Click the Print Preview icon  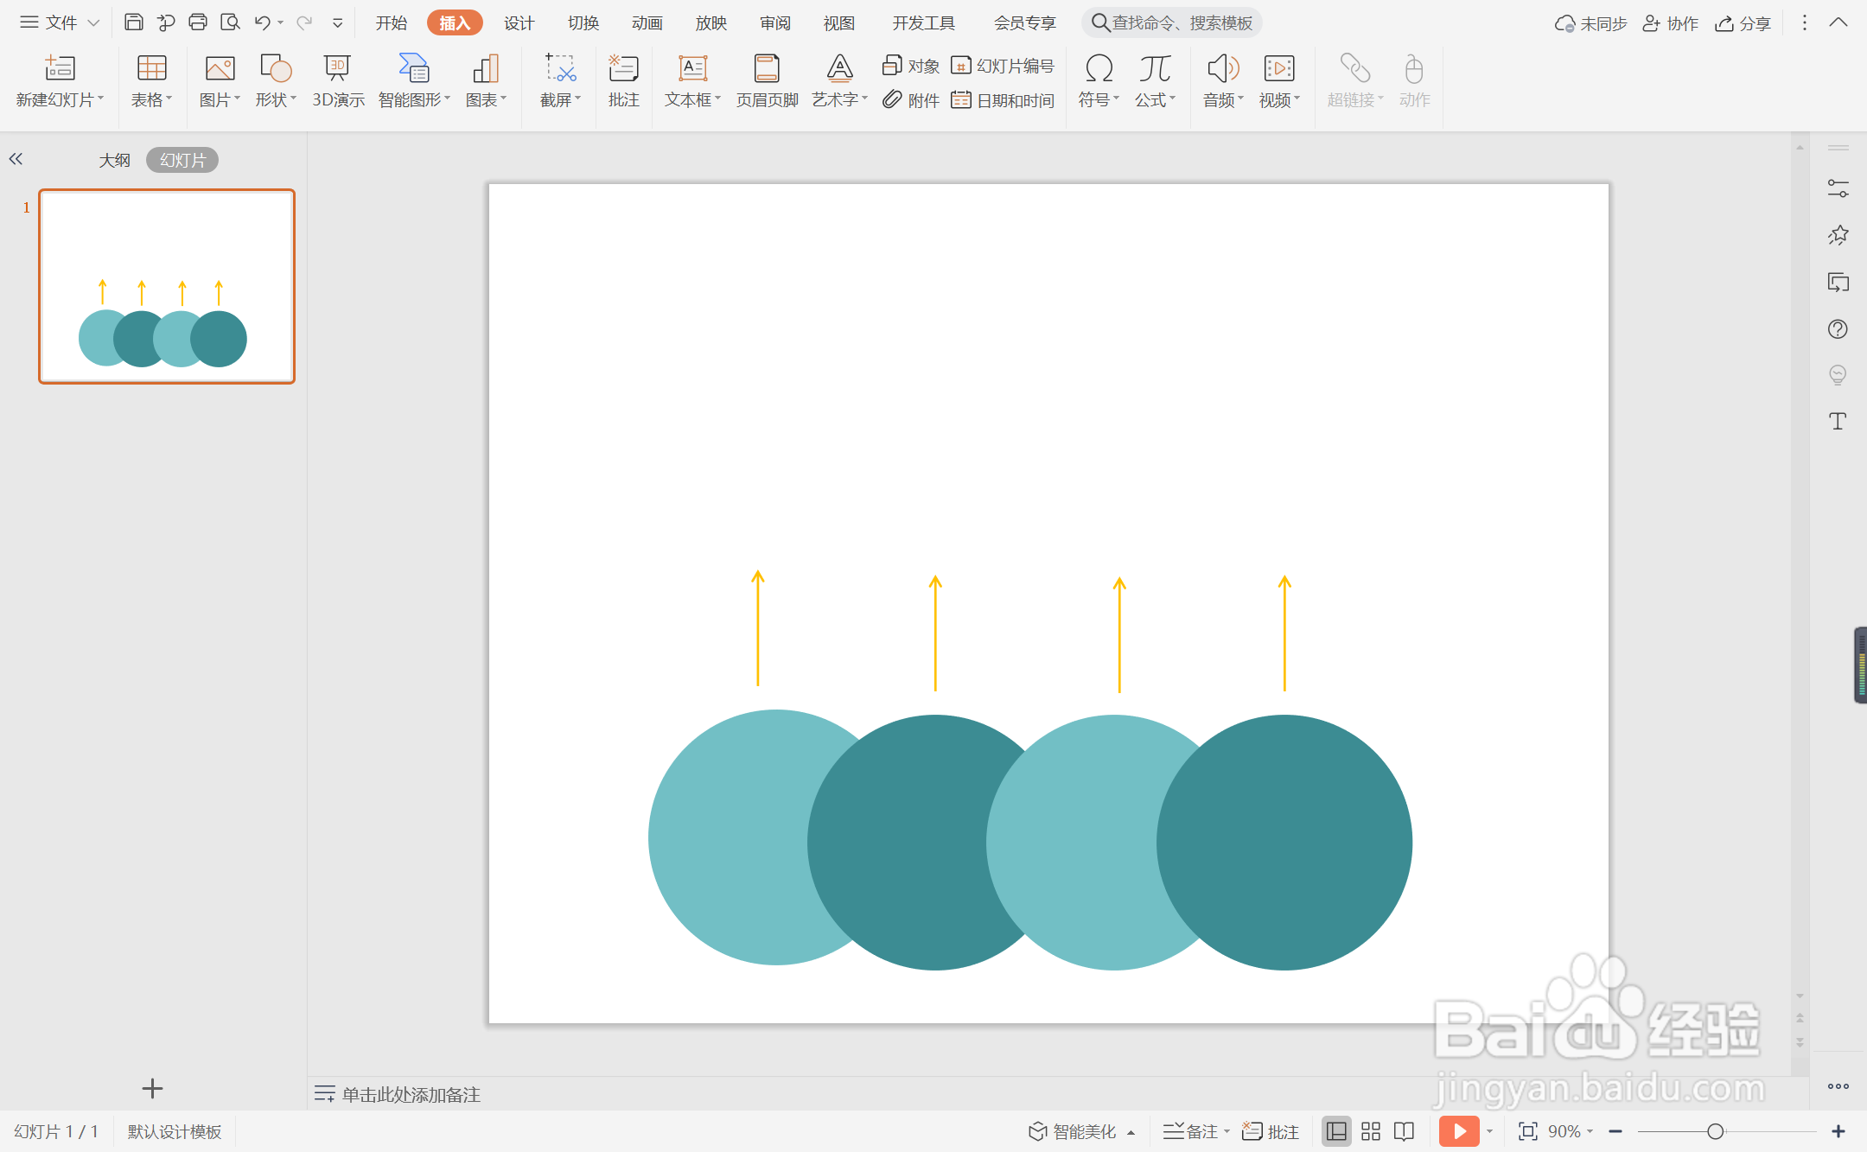click(230, 22)
